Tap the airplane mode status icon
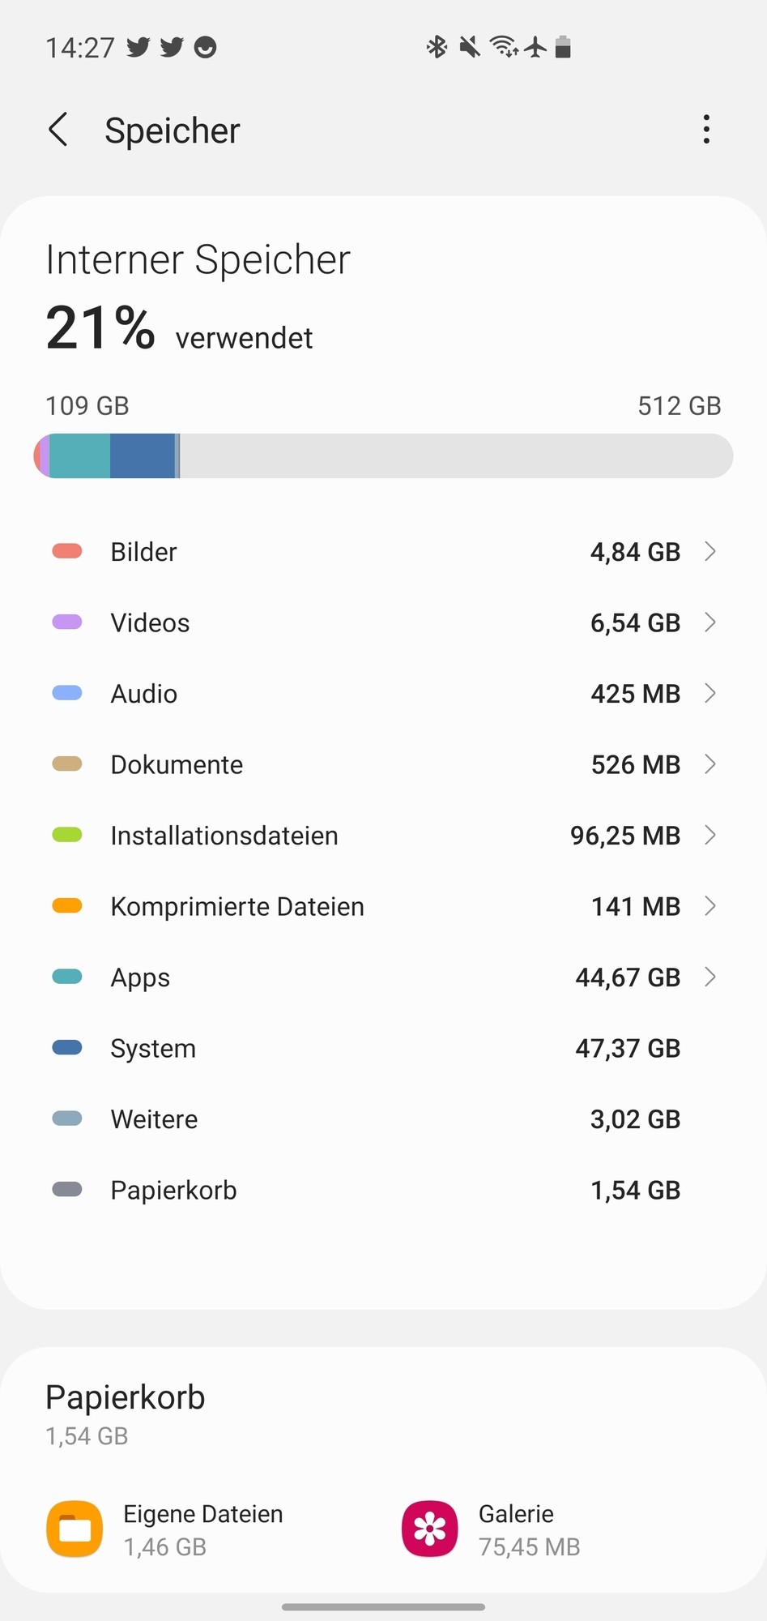767x1621 pixels. 535,47
